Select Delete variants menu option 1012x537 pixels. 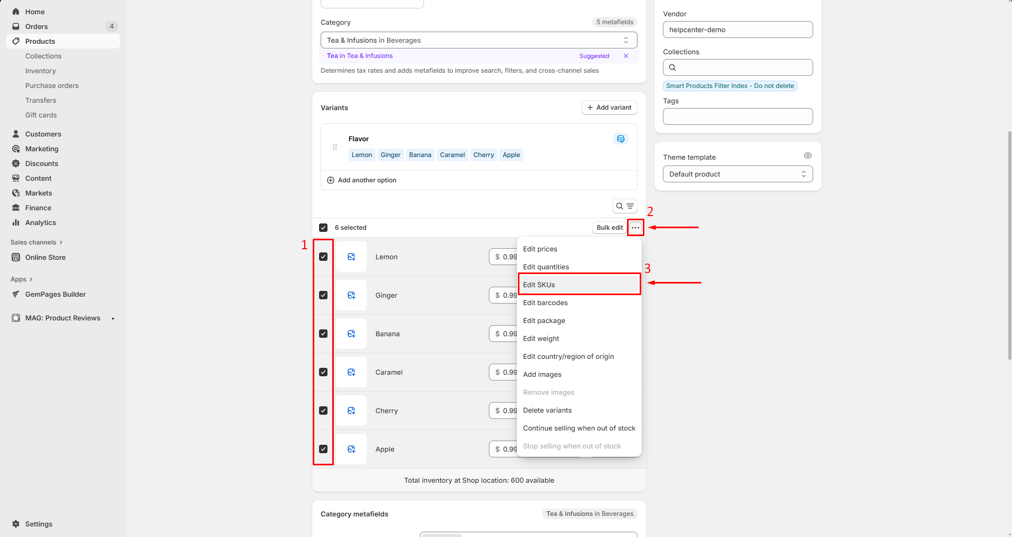point(547,411)
